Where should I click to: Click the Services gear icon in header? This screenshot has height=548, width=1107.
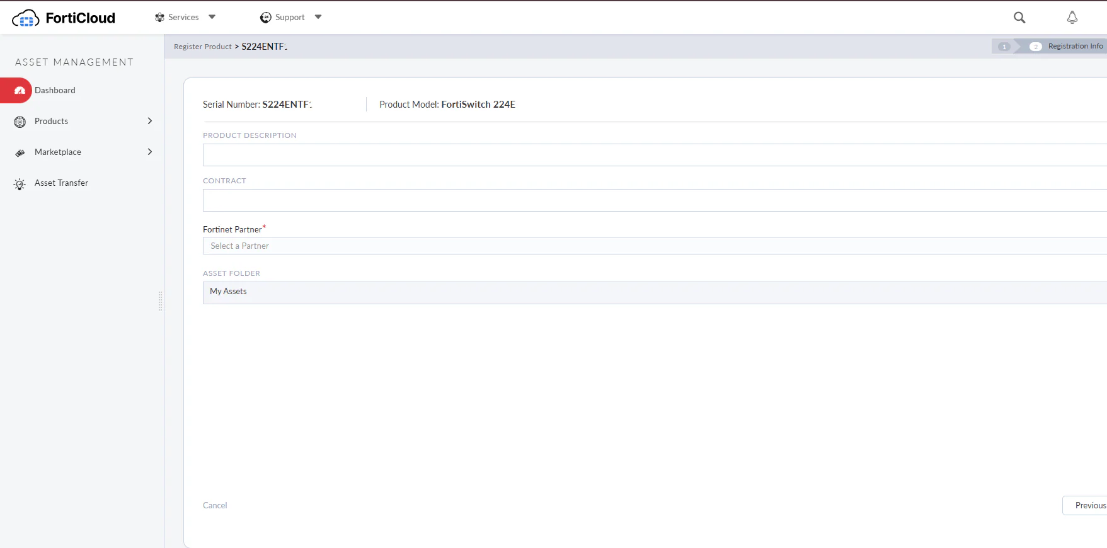click(x=159, y=18)
